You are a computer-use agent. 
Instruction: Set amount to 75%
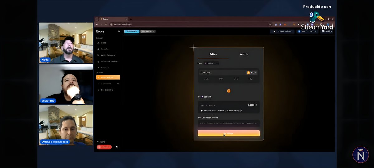[236, 79]
